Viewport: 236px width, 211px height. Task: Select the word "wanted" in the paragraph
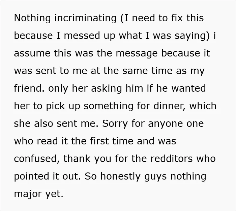click(x=188, y=89)
